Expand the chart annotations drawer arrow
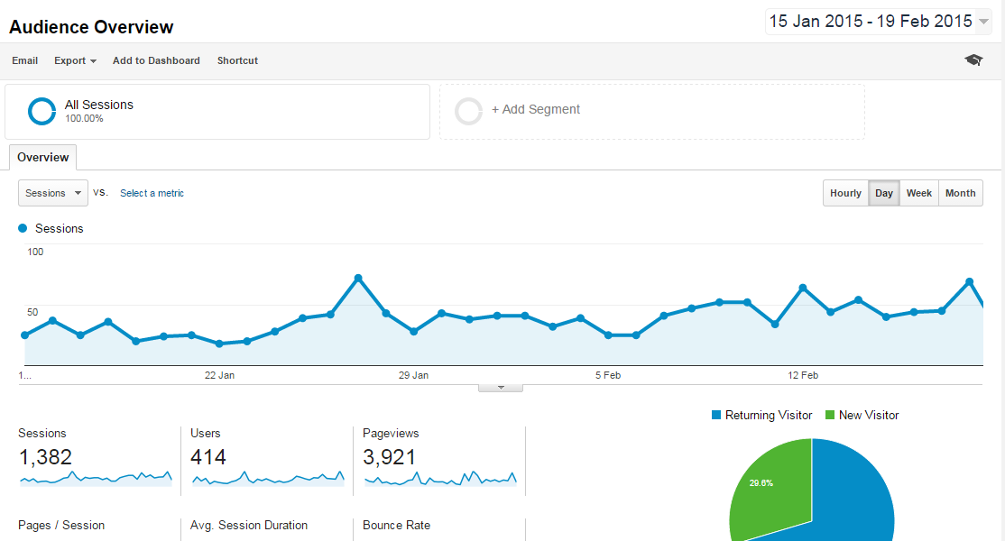The width and height of the screenshot is (1005, 541). click(501, 388)
